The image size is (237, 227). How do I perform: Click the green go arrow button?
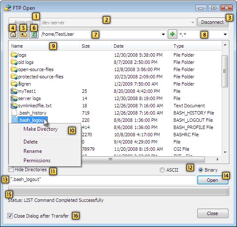click(x=173, y=34)
